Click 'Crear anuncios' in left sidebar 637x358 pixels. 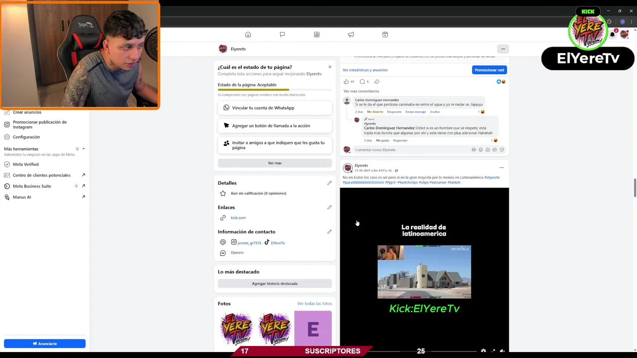tap(27, 112)
